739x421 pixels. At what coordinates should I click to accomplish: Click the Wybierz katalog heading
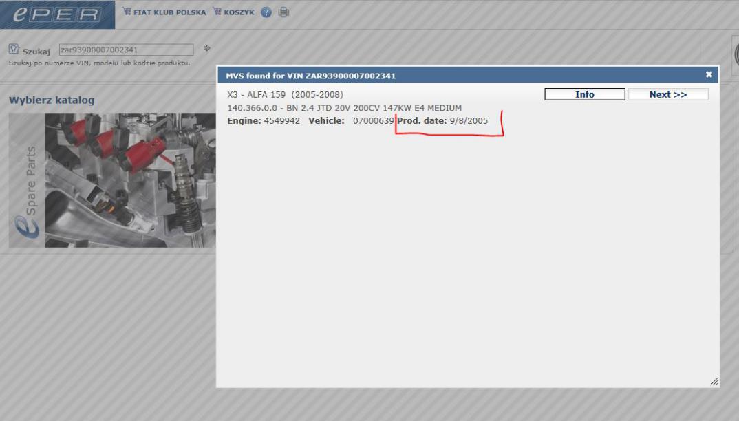[52, 100]
